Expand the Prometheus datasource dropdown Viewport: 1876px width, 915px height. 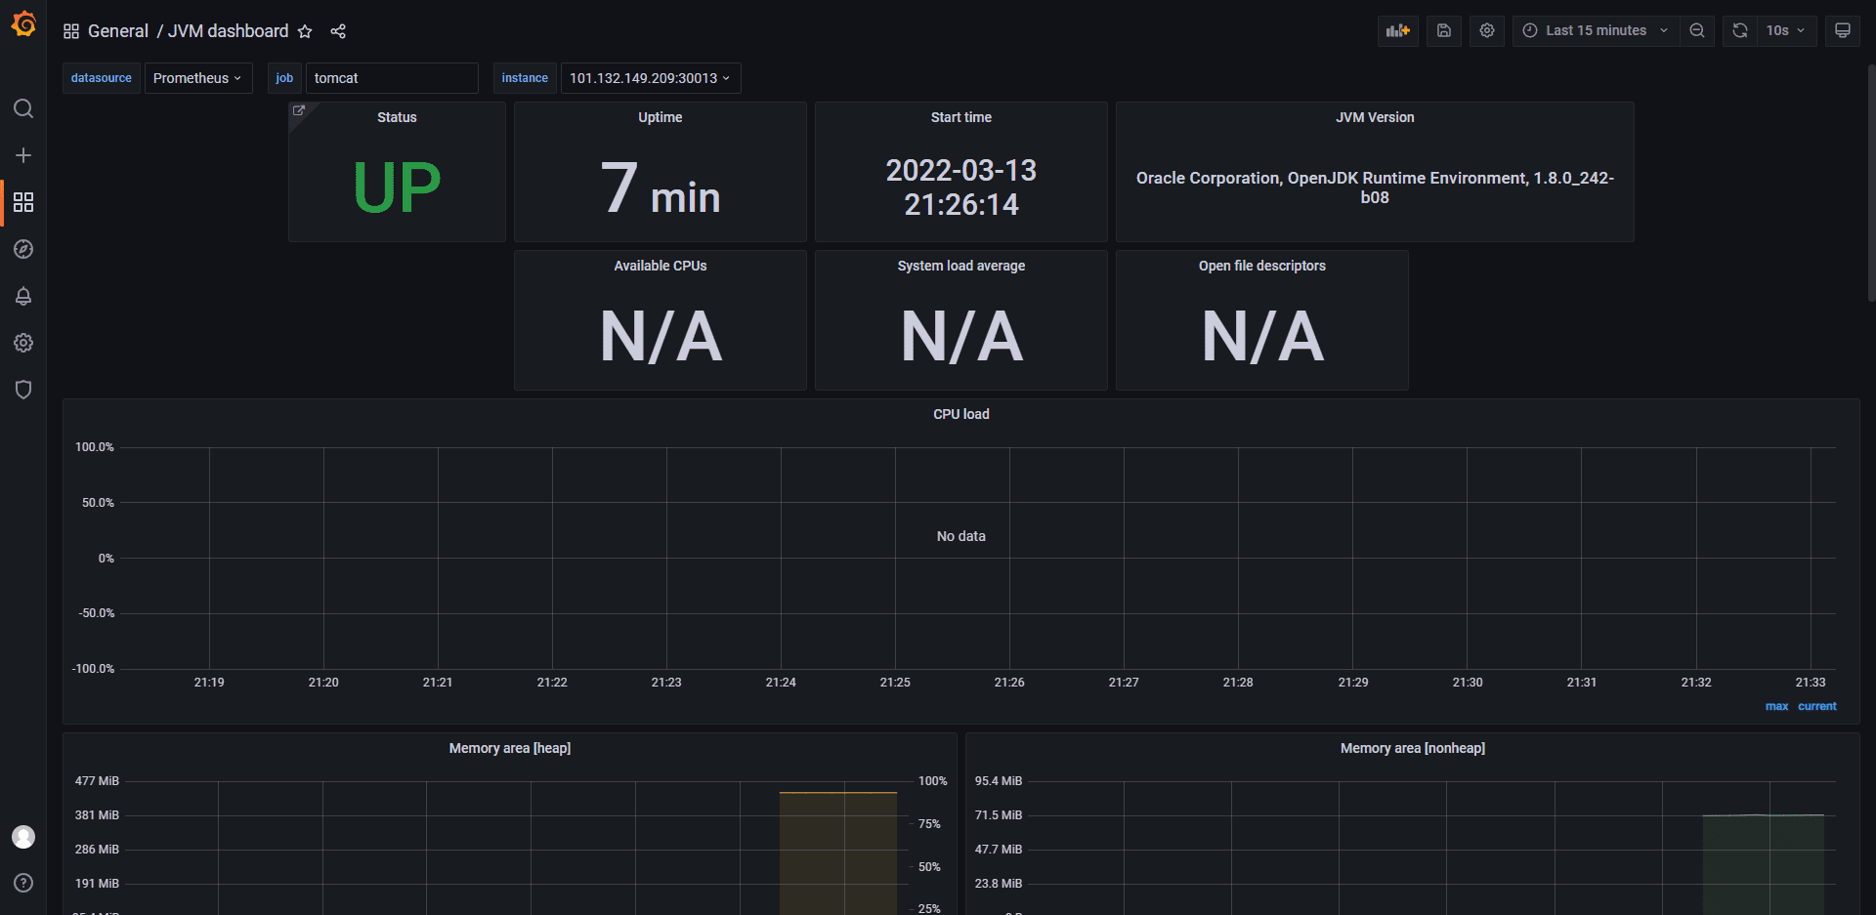[197, 78]
